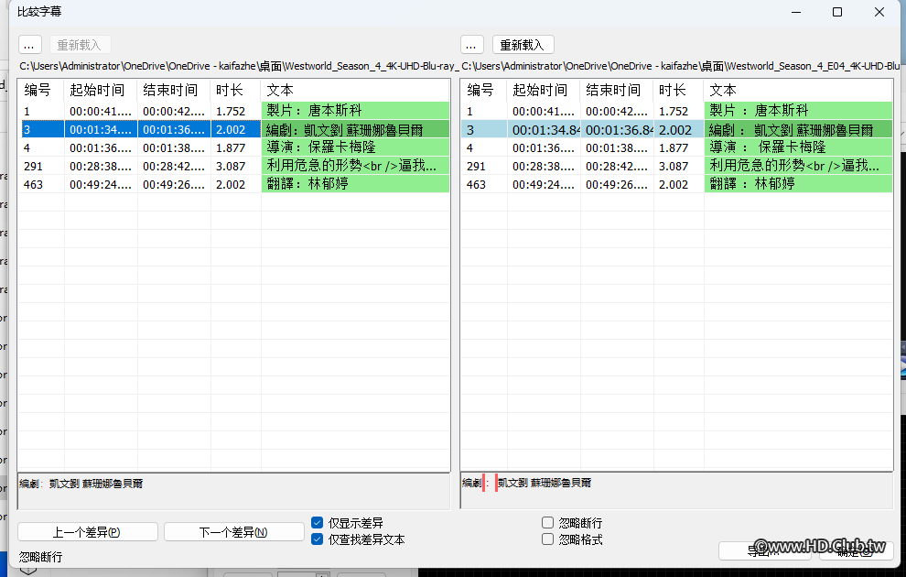Click right duration 1.877 cell
This screenshot has height=577, width=906.
pyautogui.click(x=679, y=148)
